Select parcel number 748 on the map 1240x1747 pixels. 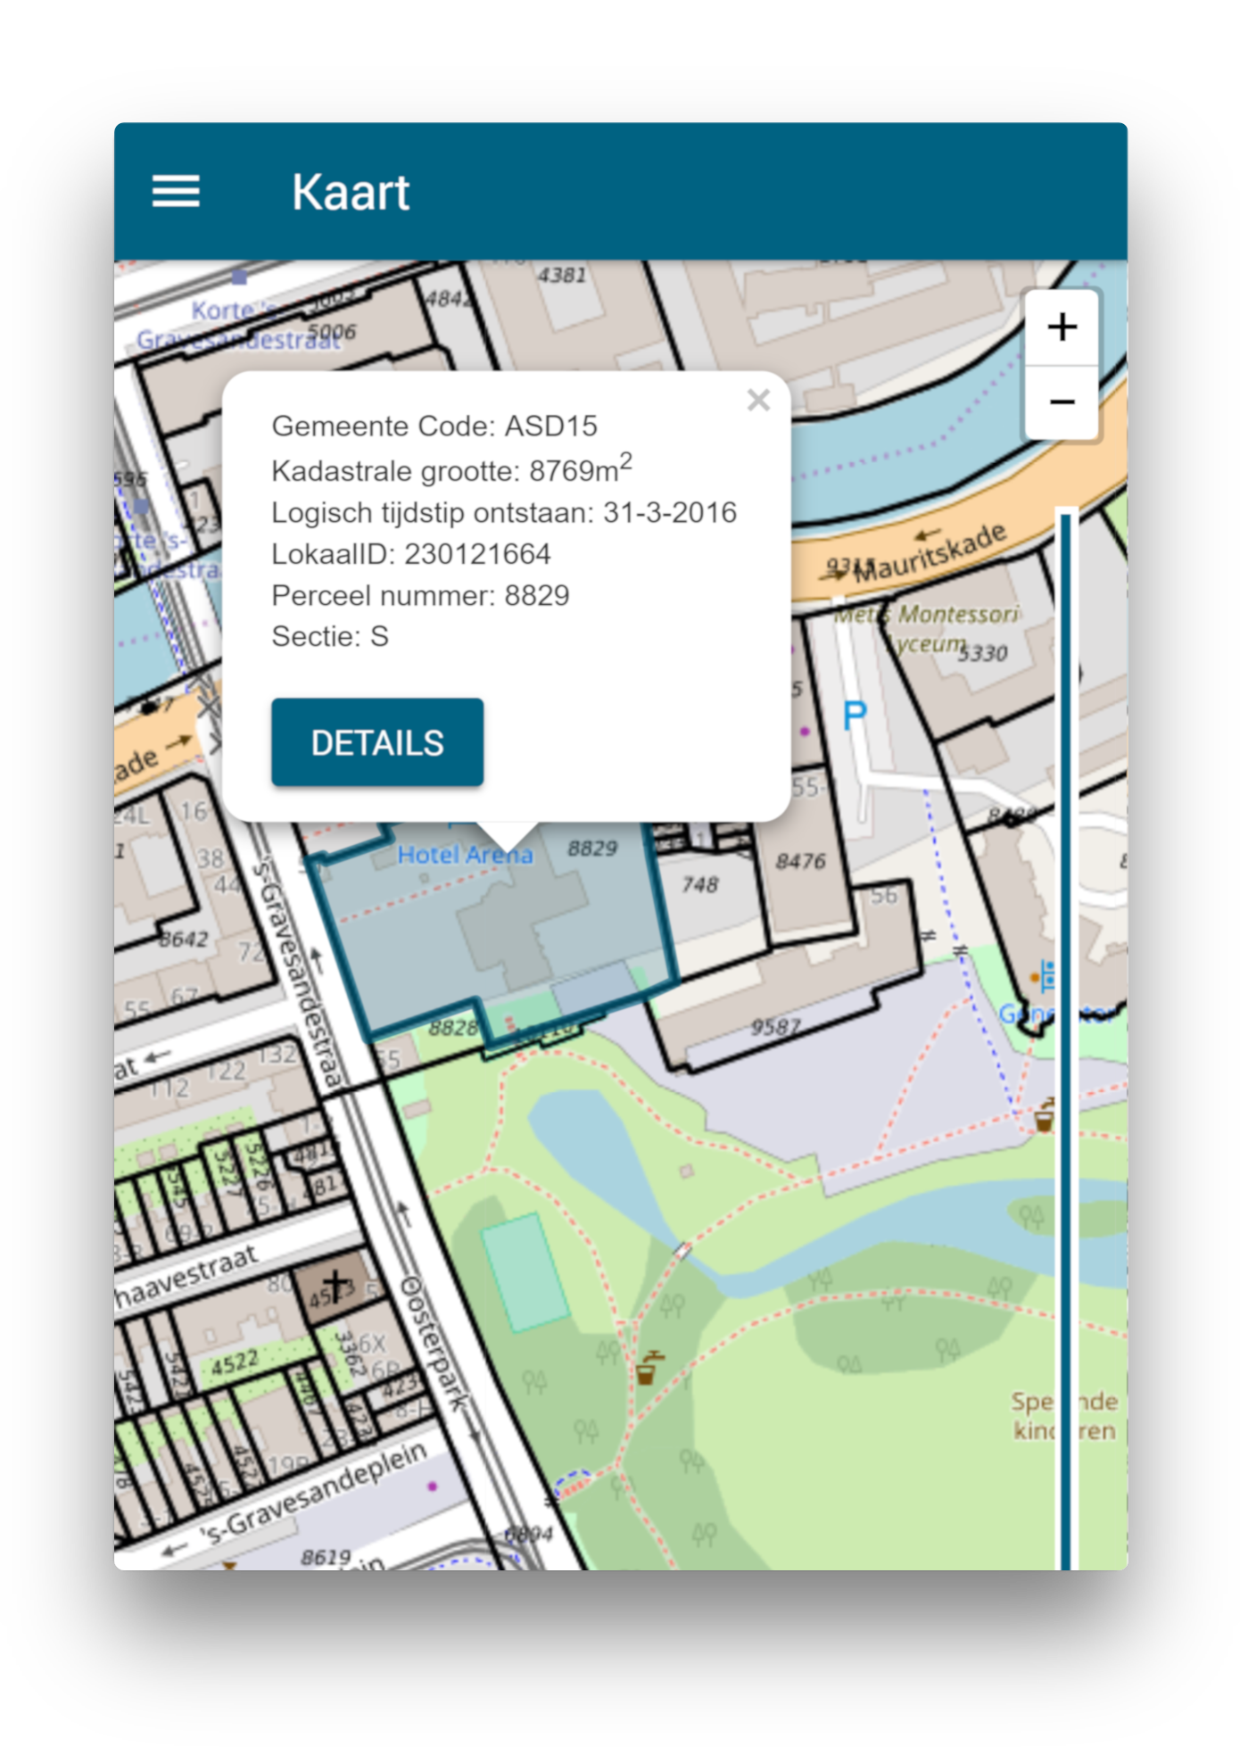(699, 884)
